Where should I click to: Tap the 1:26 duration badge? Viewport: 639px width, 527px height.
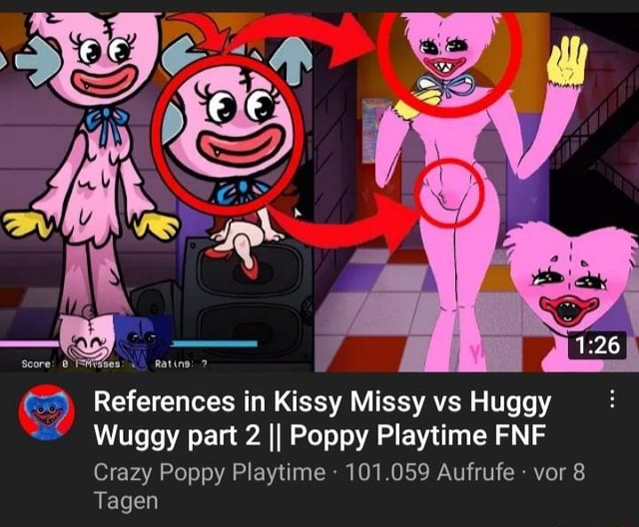pyautogui.click(x=597, y=345)
